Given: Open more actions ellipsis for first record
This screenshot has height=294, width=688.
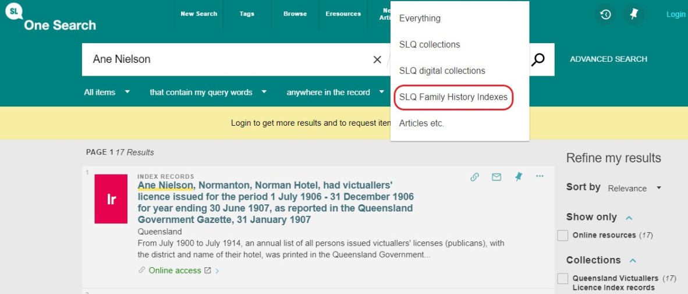Looking at the screenshot, I should (x=540, y=176).
